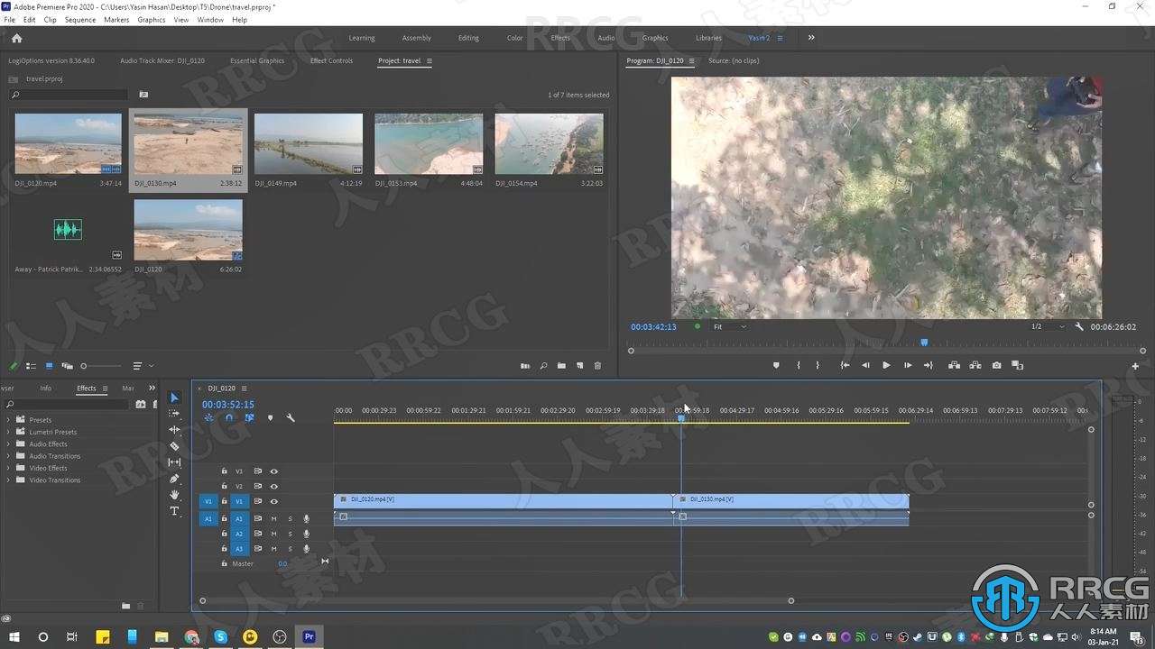
Task: Open Sort Icons dropdown in project panel
Action: point(142,366)
